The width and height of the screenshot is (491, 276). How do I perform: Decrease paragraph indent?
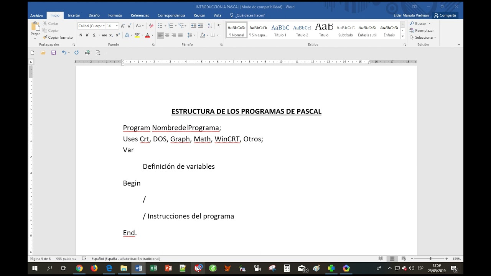click(194, 26)
